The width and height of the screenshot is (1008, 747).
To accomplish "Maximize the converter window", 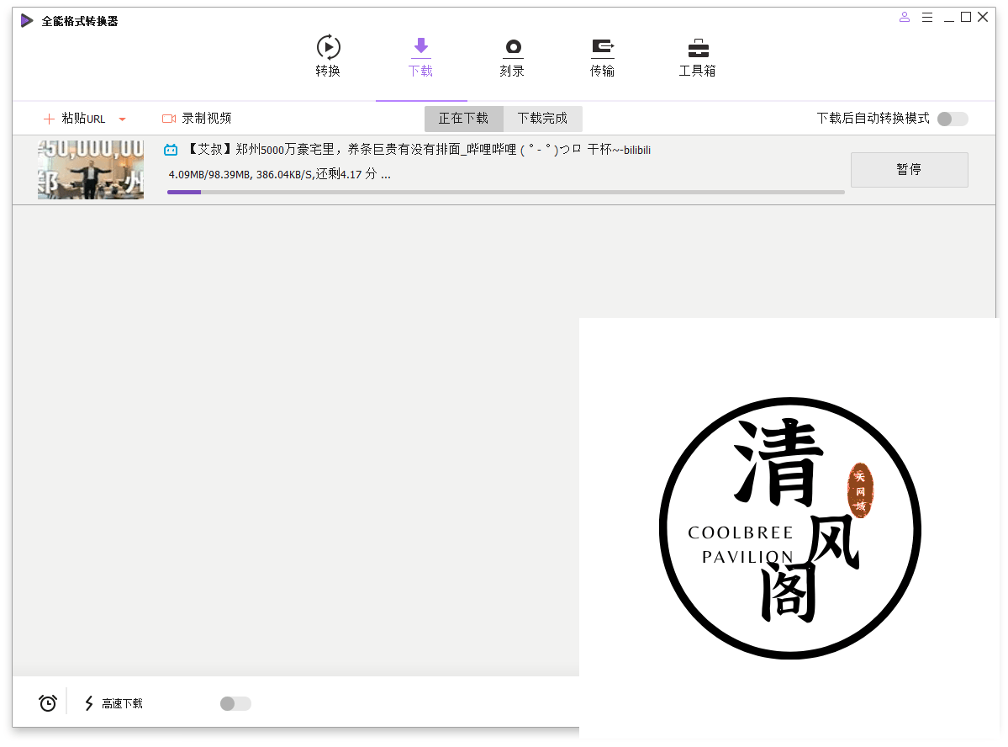I will [966, 18].
